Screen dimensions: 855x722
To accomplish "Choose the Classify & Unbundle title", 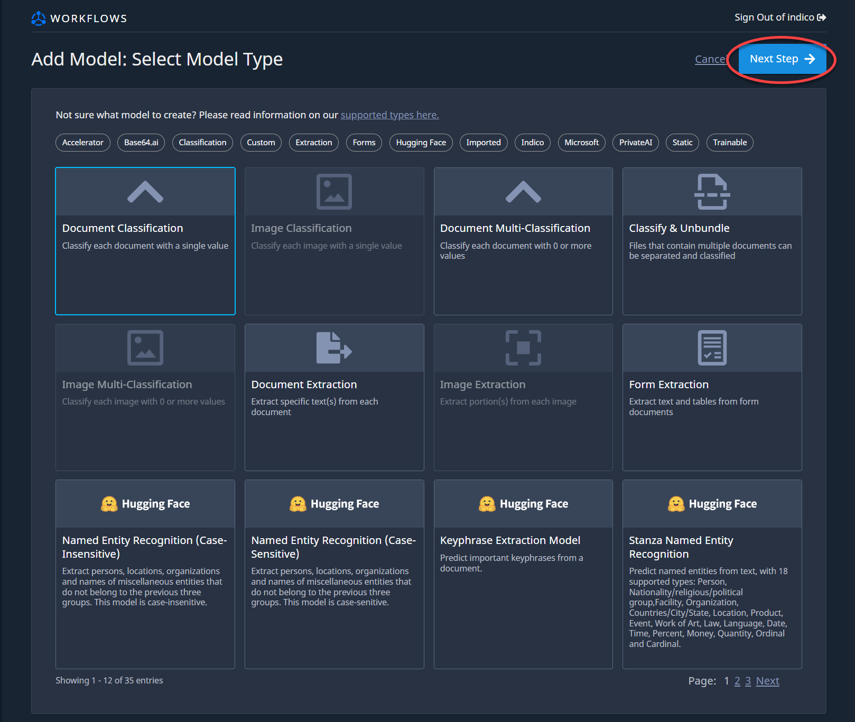I will pos(679,228).
